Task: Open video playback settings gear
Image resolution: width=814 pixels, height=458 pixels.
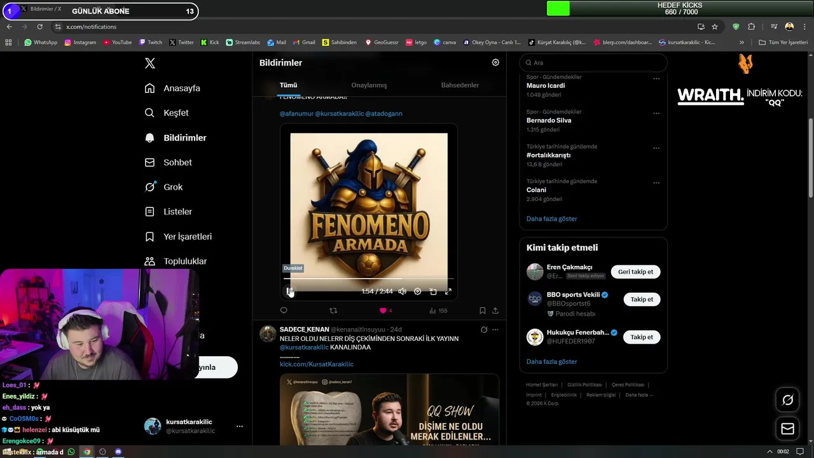Action: click(x=417, y=291)
